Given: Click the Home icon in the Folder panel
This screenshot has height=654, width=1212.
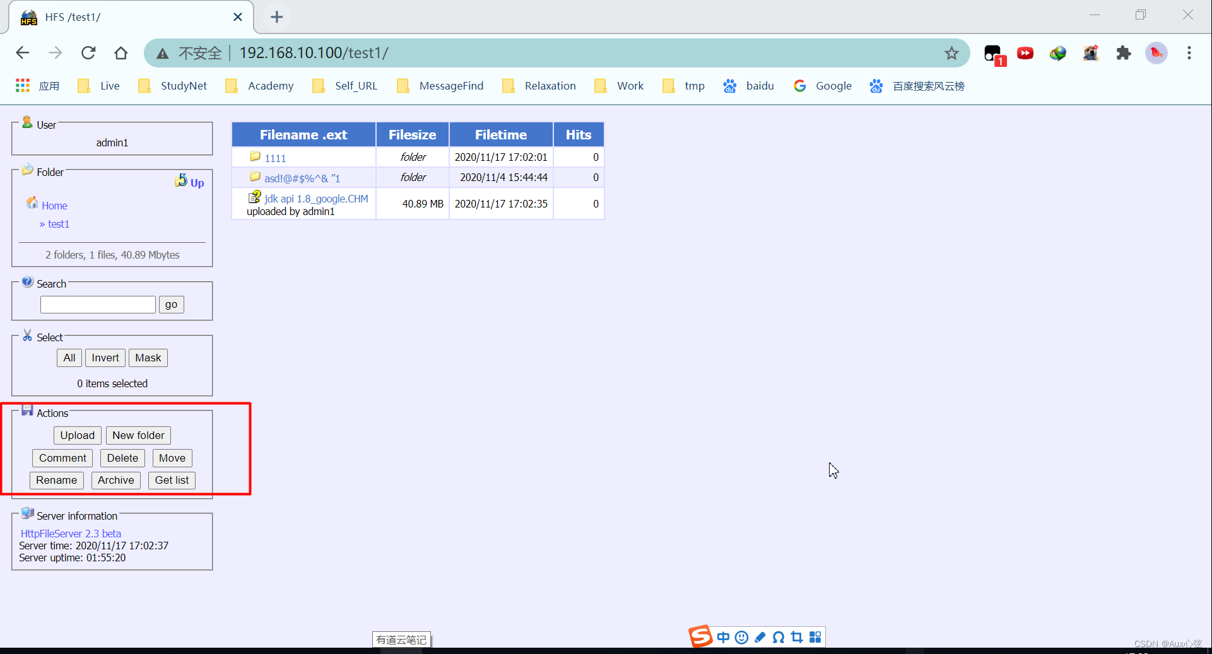Looking at the screenshot, I should 32,203.
